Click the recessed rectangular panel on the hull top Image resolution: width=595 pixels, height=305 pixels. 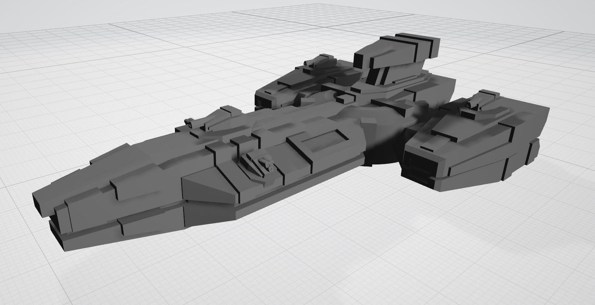pyautogui.click(x=324, y=140)
